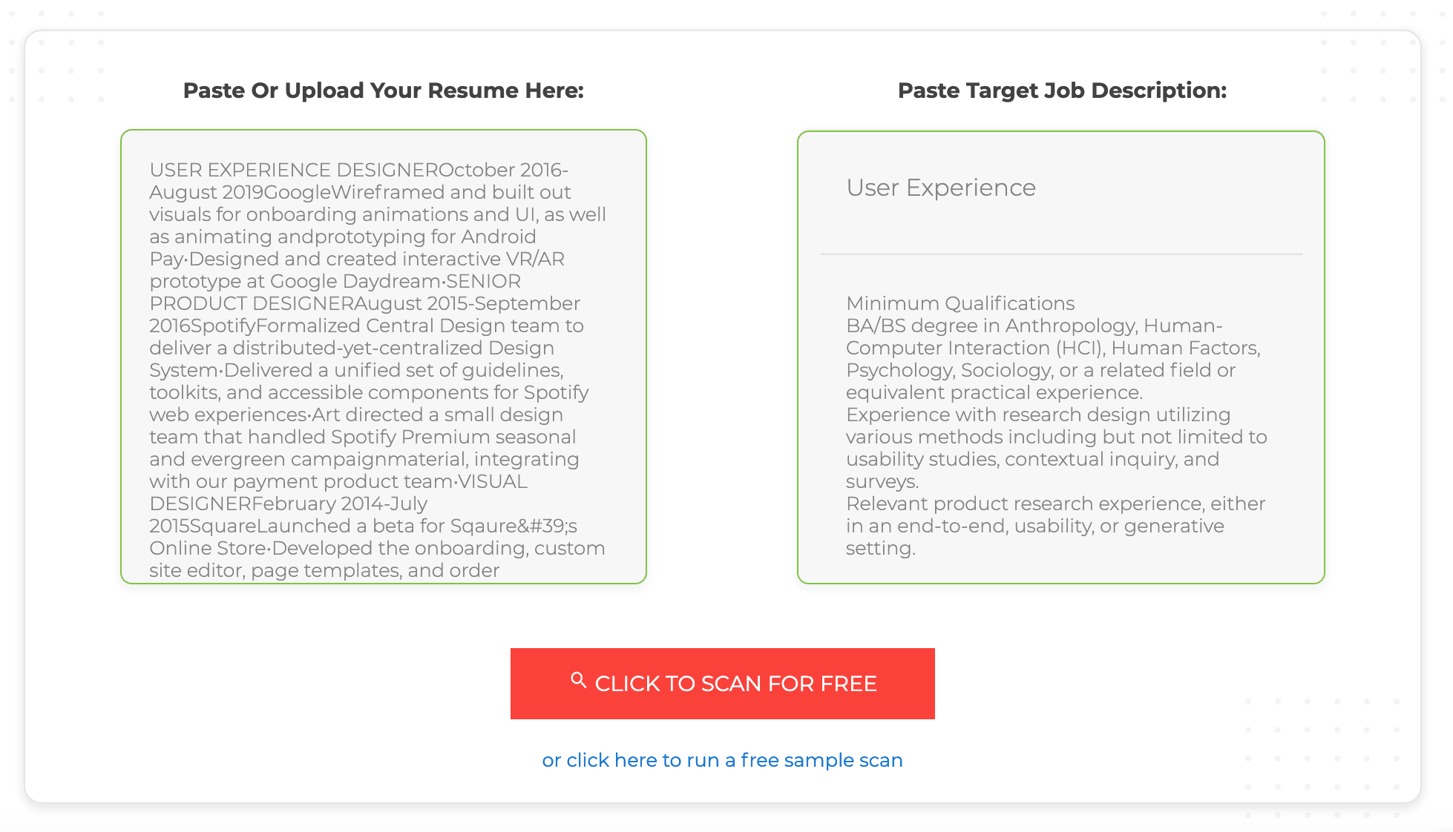This screenshot has height=832, width=1453.
Task: Open the free sample scan link
Action: click(722, 760)
